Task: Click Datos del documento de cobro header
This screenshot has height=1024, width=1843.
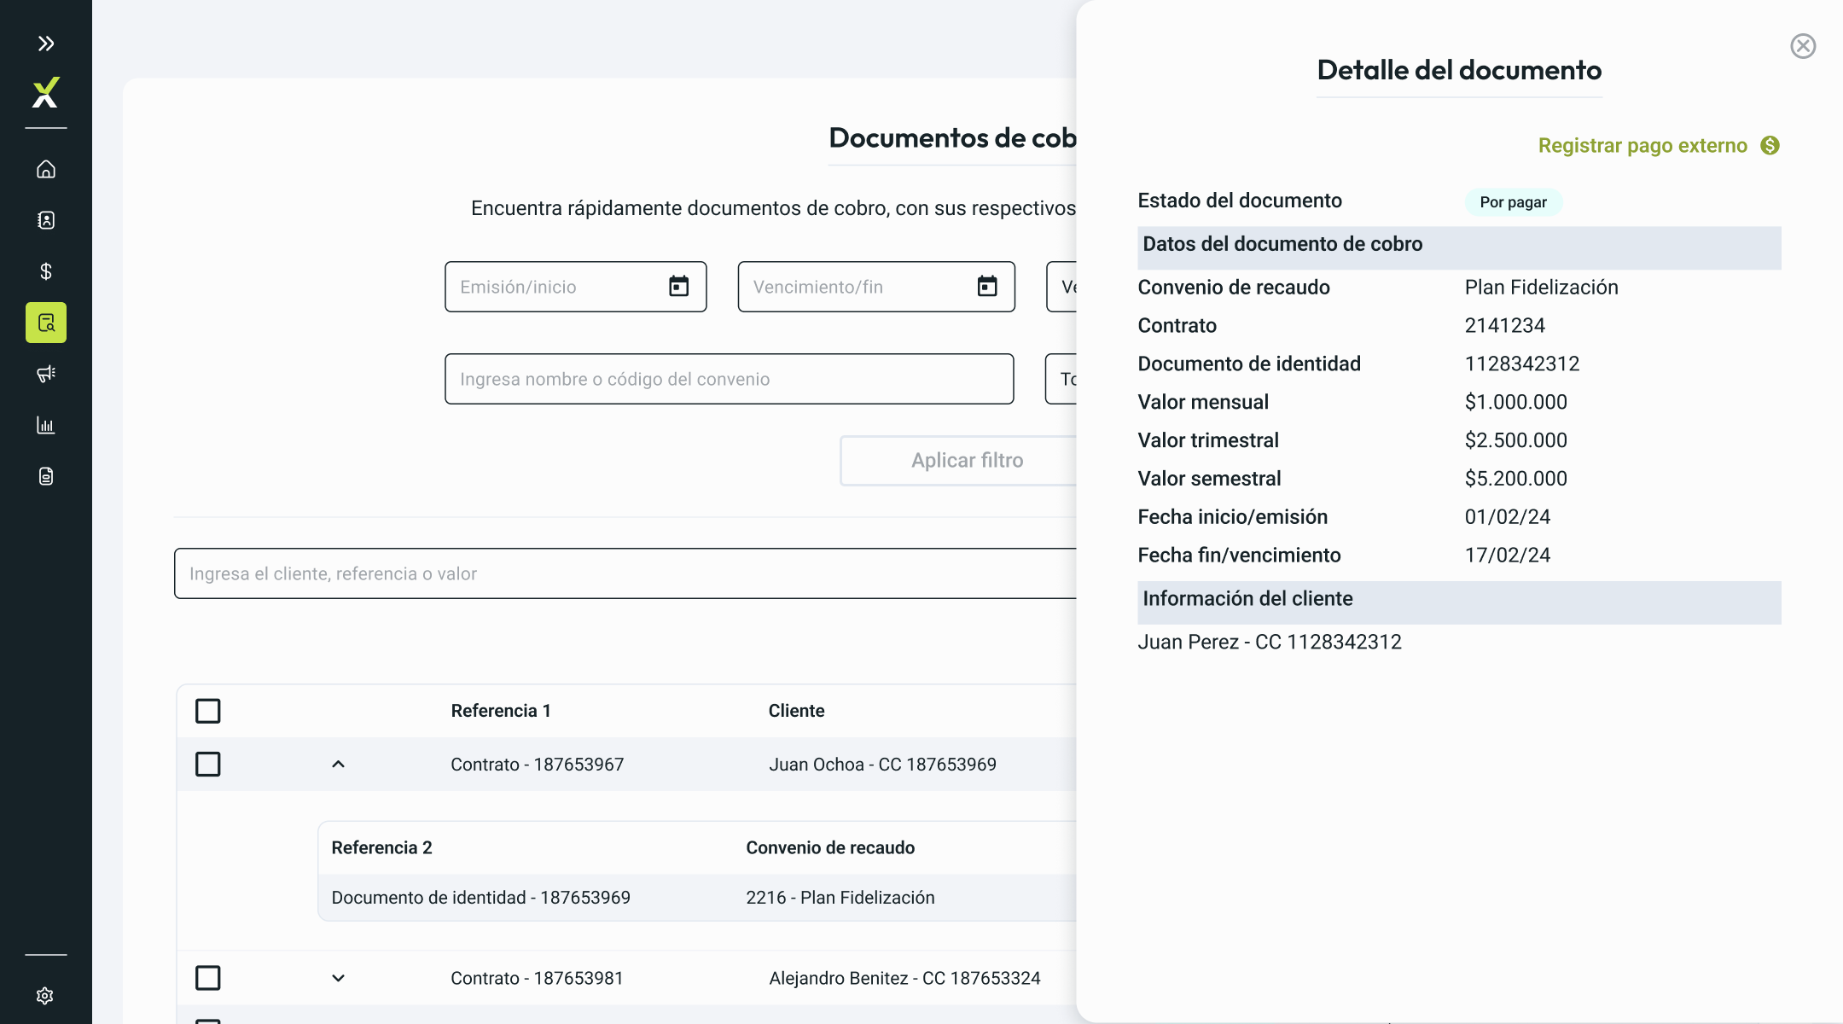Action: 1459,247
